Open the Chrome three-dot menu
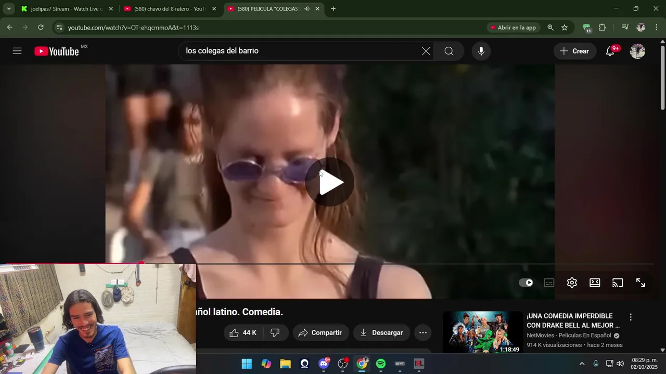The width and height of the screenshot is (666, 374). (x=656, y=28)
